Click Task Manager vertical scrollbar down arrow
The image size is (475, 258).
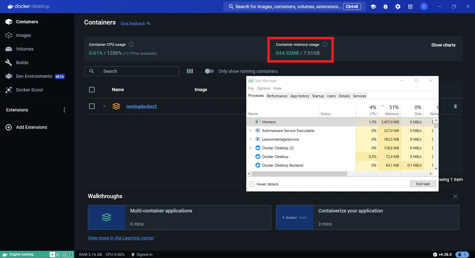tap(436, 168)
